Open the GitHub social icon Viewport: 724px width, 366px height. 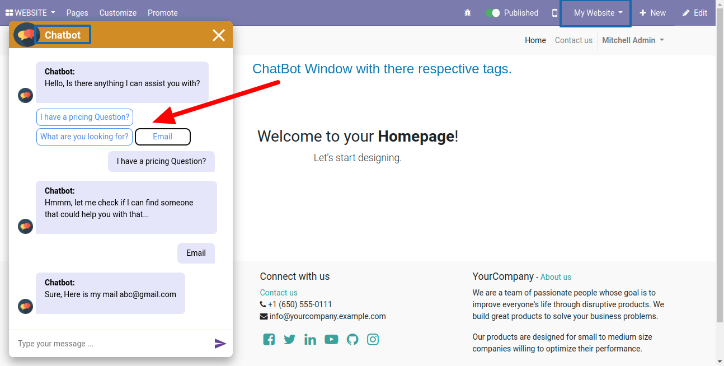(352, 339)
